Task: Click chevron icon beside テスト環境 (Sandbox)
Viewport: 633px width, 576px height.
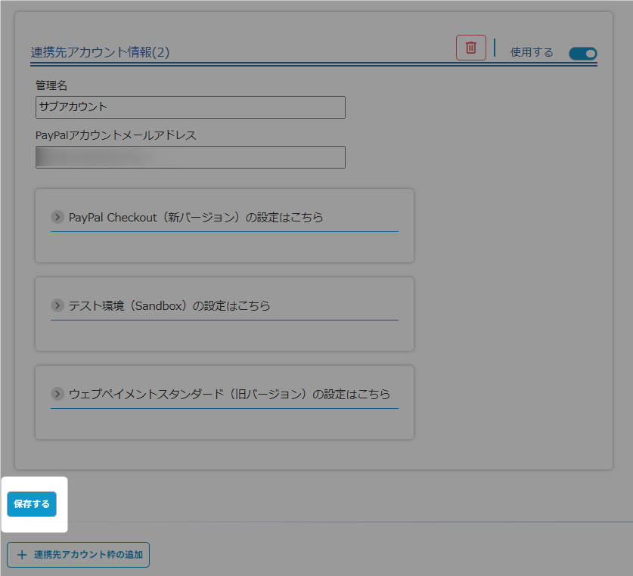Action: pos(57,305)
